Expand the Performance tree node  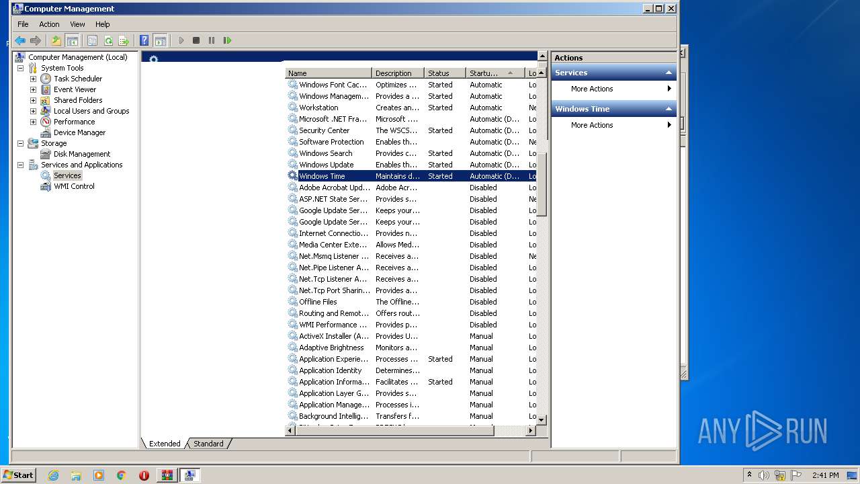pos(33,122)
